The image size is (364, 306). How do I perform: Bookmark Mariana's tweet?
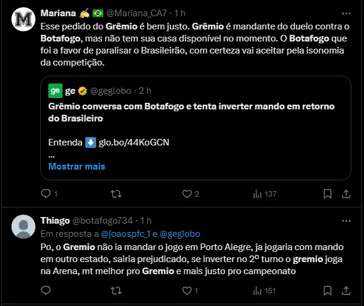[327, 194]
